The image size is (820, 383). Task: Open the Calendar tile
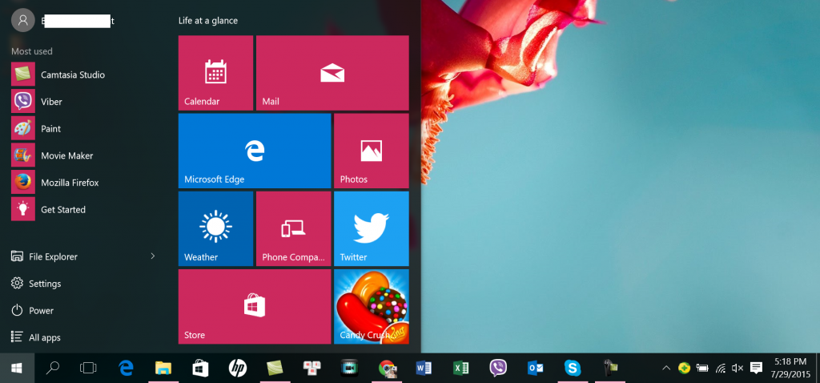tap(215, 73)
